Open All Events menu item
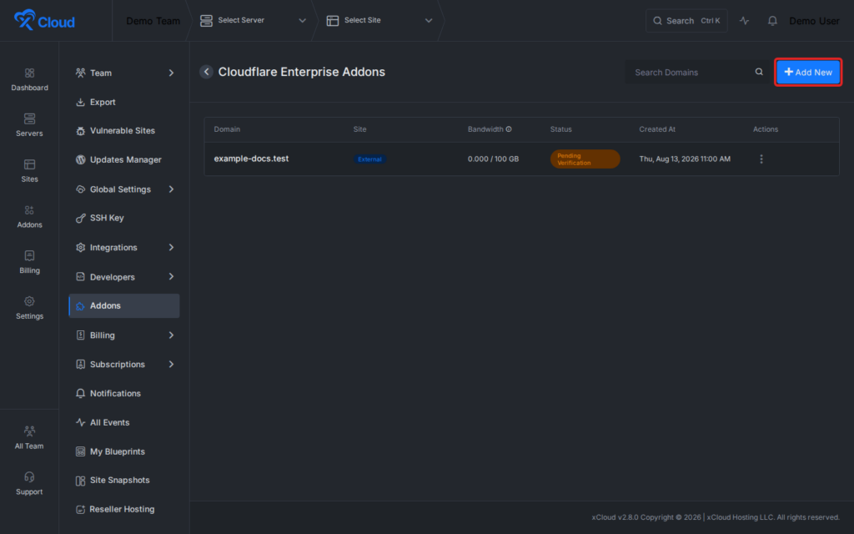854x534 pixels. coord(124,422)
